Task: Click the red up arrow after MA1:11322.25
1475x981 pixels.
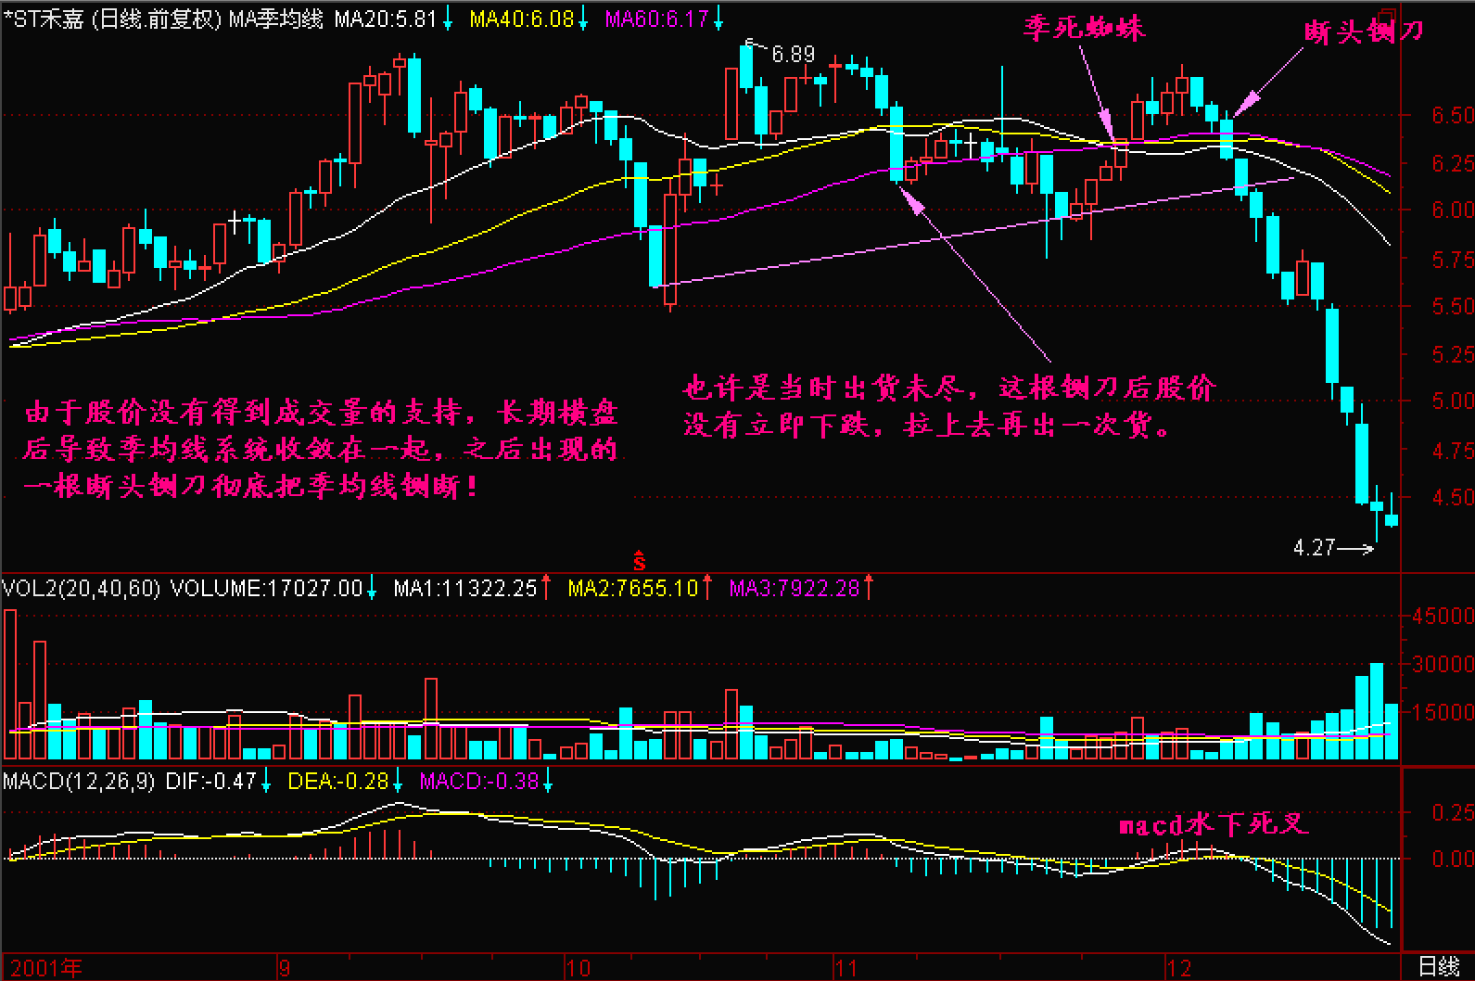Action: click(x=546, y=587)
